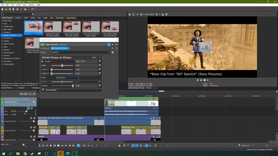
Task: Open the Tools menu
Action: 24,5
